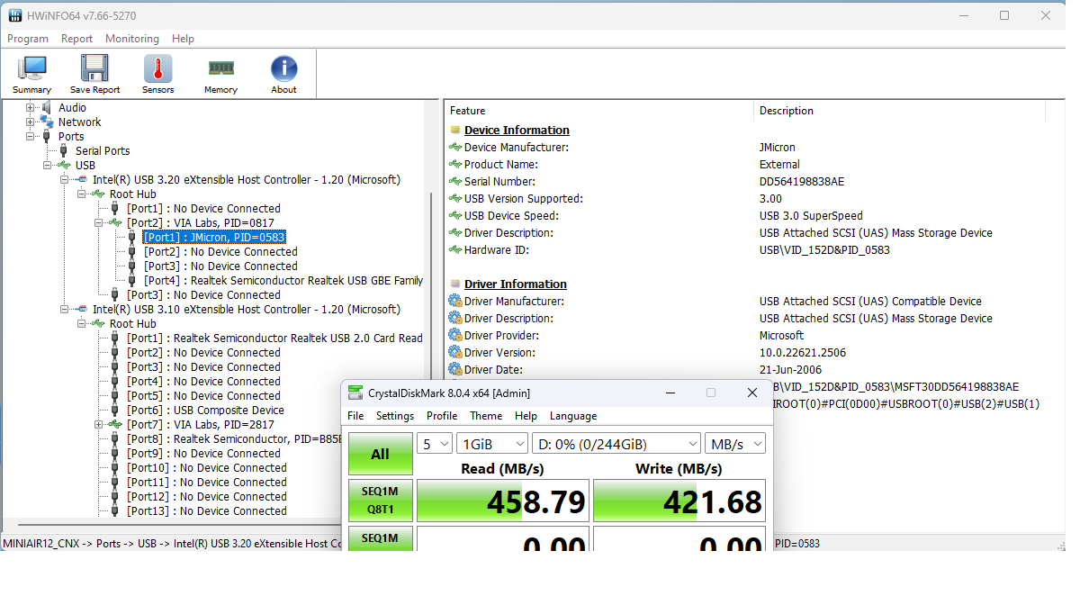
Task: Click the Driver Information section icon
Action: click(455, 284)
